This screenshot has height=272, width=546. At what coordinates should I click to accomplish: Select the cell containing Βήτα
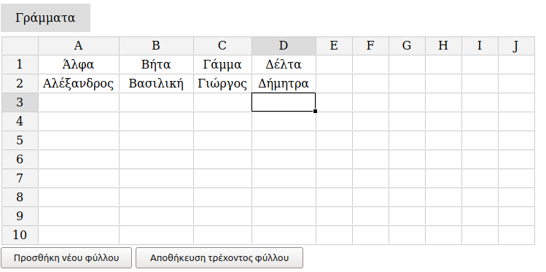coord(156,64)
